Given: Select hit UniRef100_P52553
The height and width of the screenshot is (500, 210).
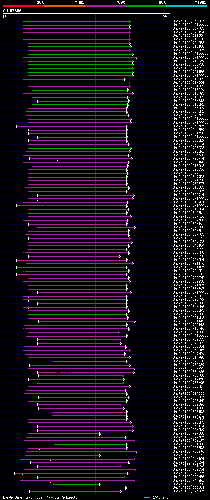Looking at the screenshot, I should [x=188, y=340].
